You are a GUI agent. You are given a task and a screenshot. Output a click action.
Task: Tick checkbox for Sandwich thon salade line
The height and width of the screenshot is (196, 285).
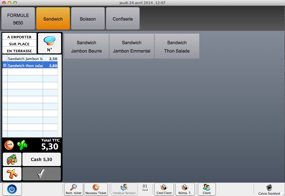[5, 66]
